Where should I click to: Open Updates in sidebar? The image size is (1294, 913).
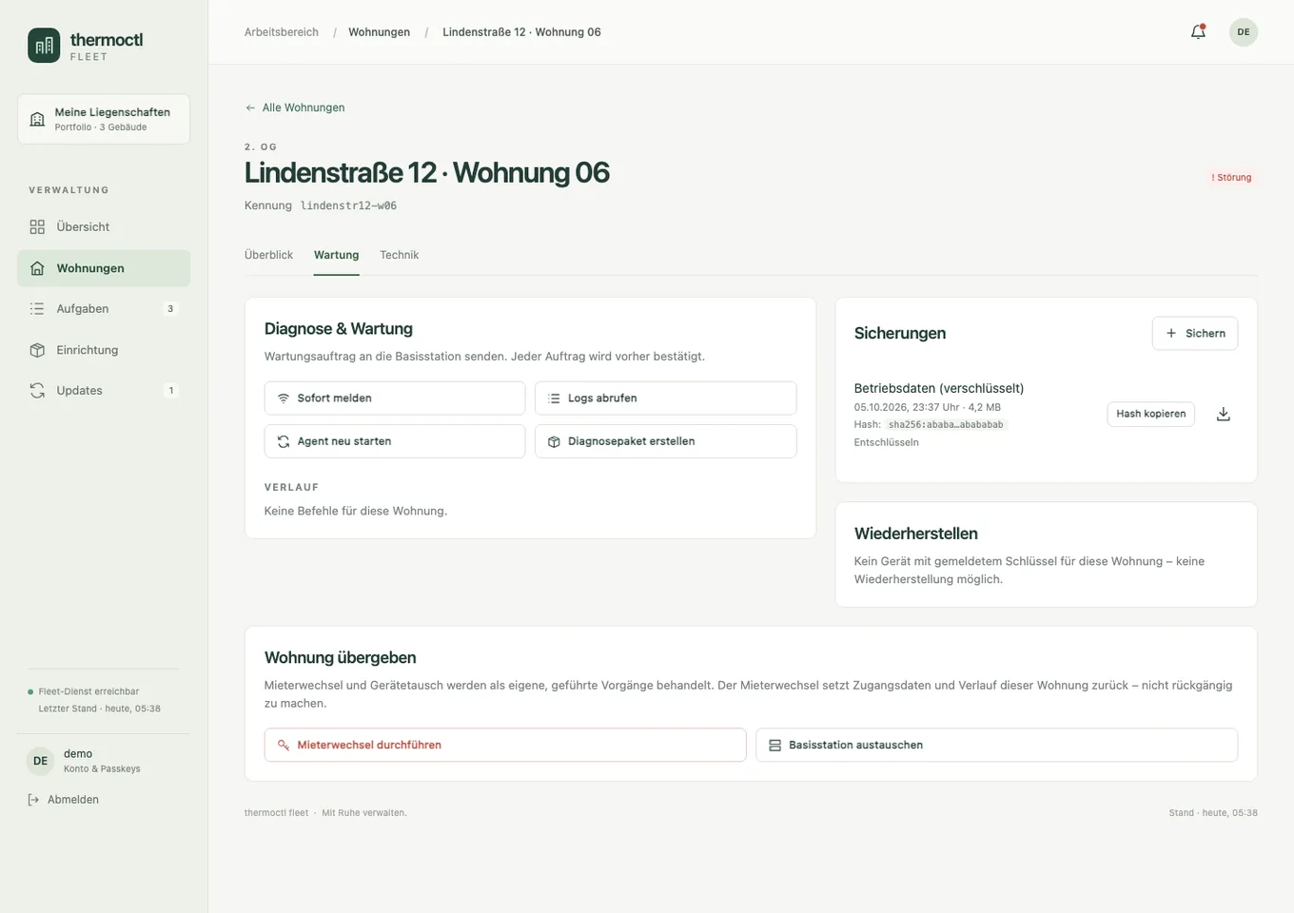pyautogui.click(x=104, y=391)
